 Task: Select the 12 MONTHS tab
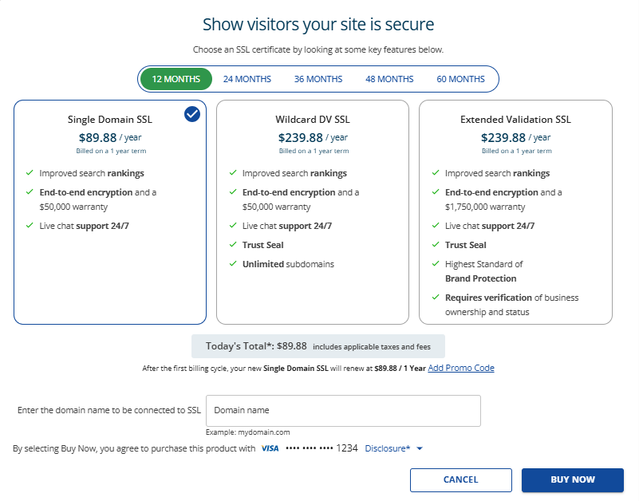pyautogui.click(x=175, y=79)
